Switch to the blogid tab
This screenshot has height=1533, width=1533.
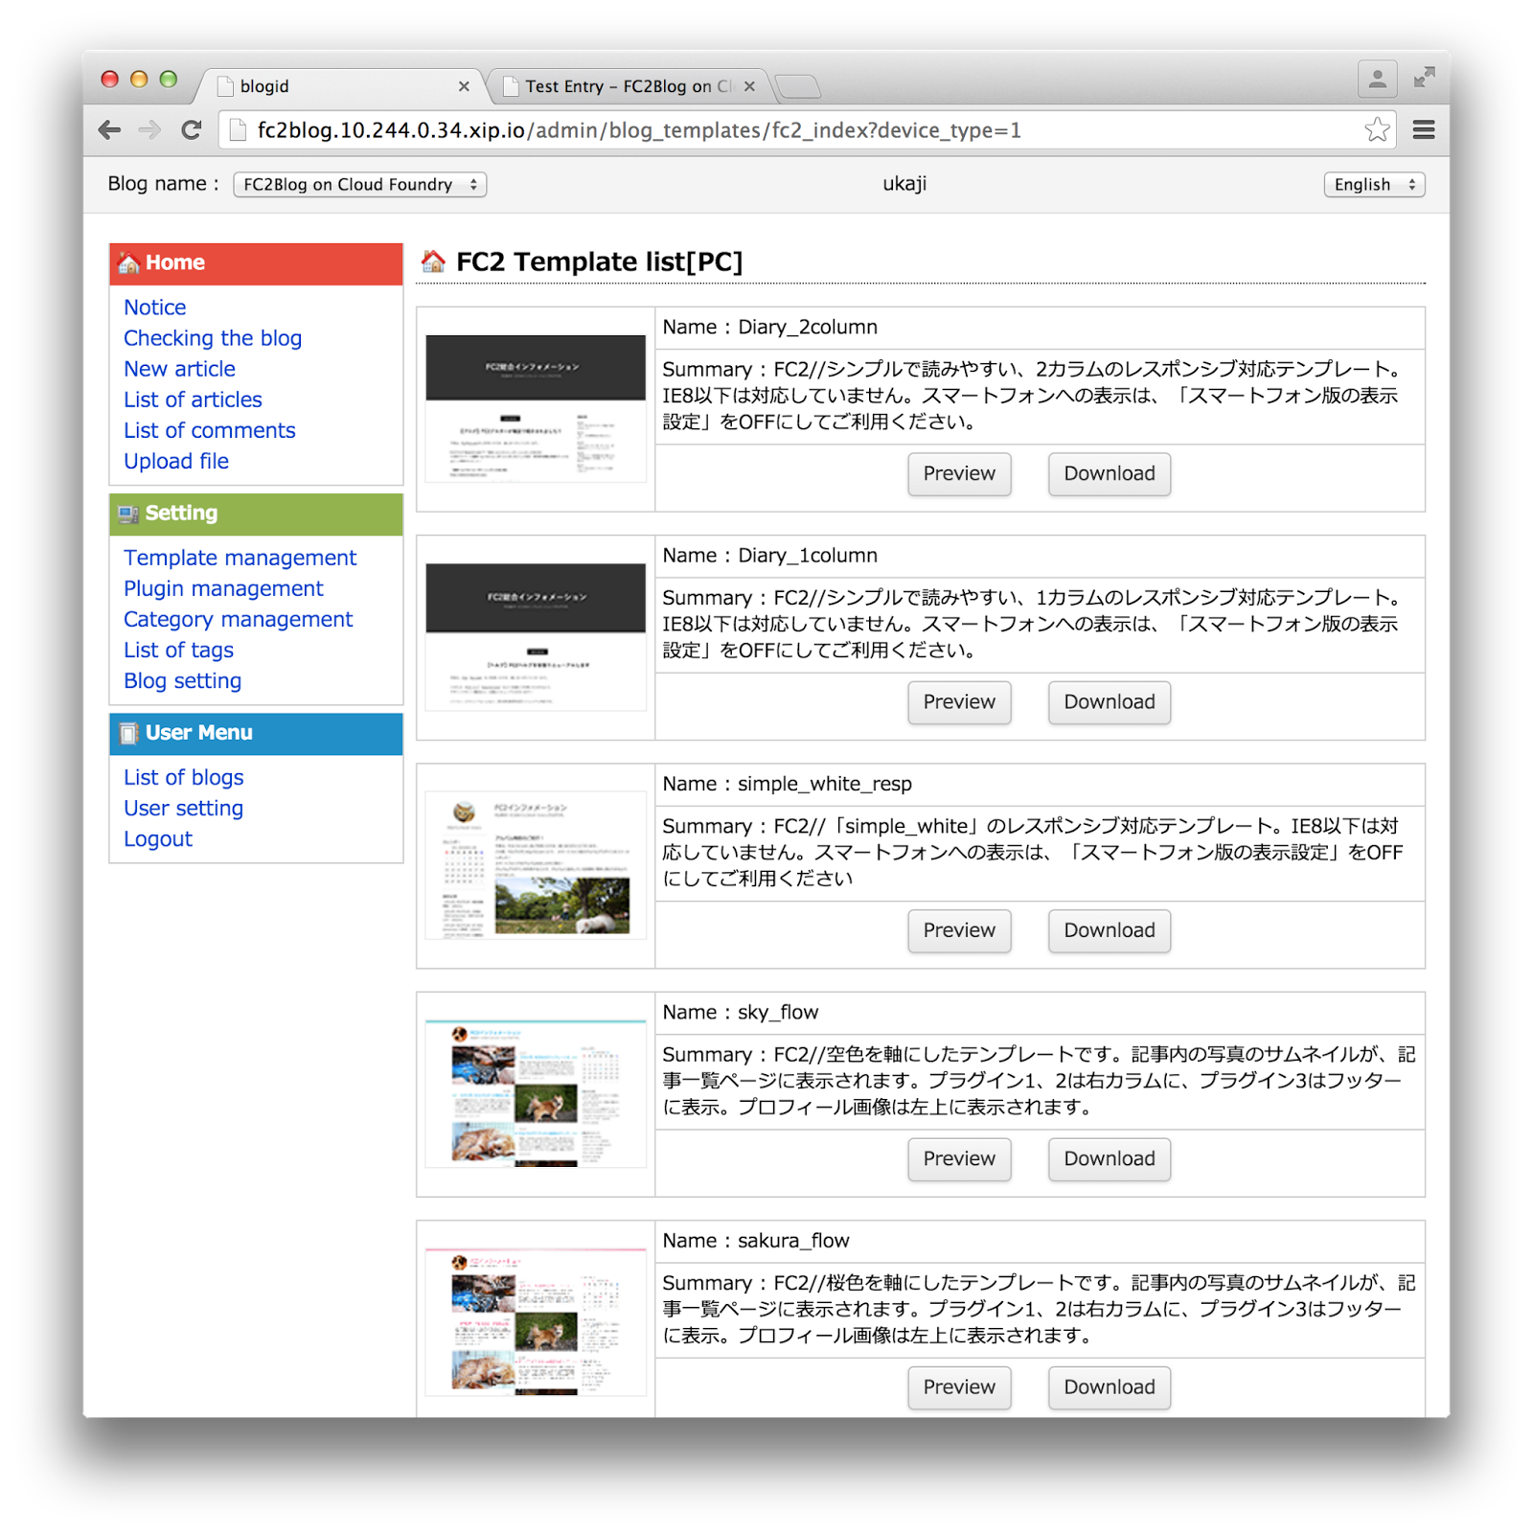click(339, 86)
